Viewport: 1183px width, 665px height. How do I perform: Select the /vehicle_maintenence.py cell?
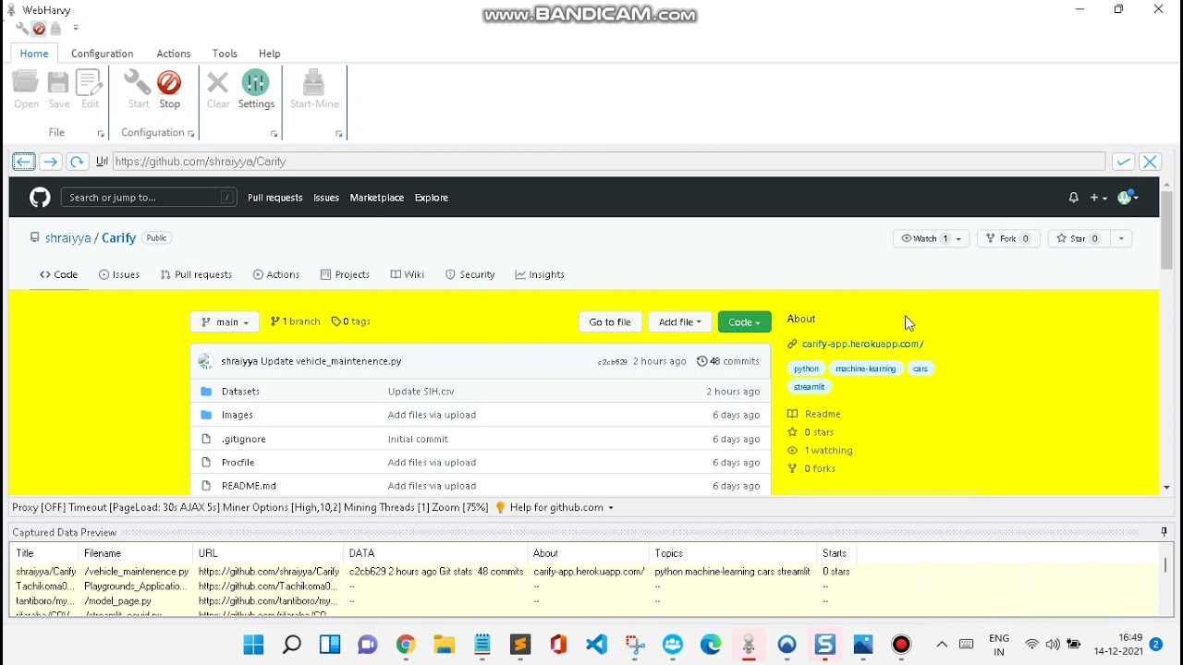[x=136, y=572]
